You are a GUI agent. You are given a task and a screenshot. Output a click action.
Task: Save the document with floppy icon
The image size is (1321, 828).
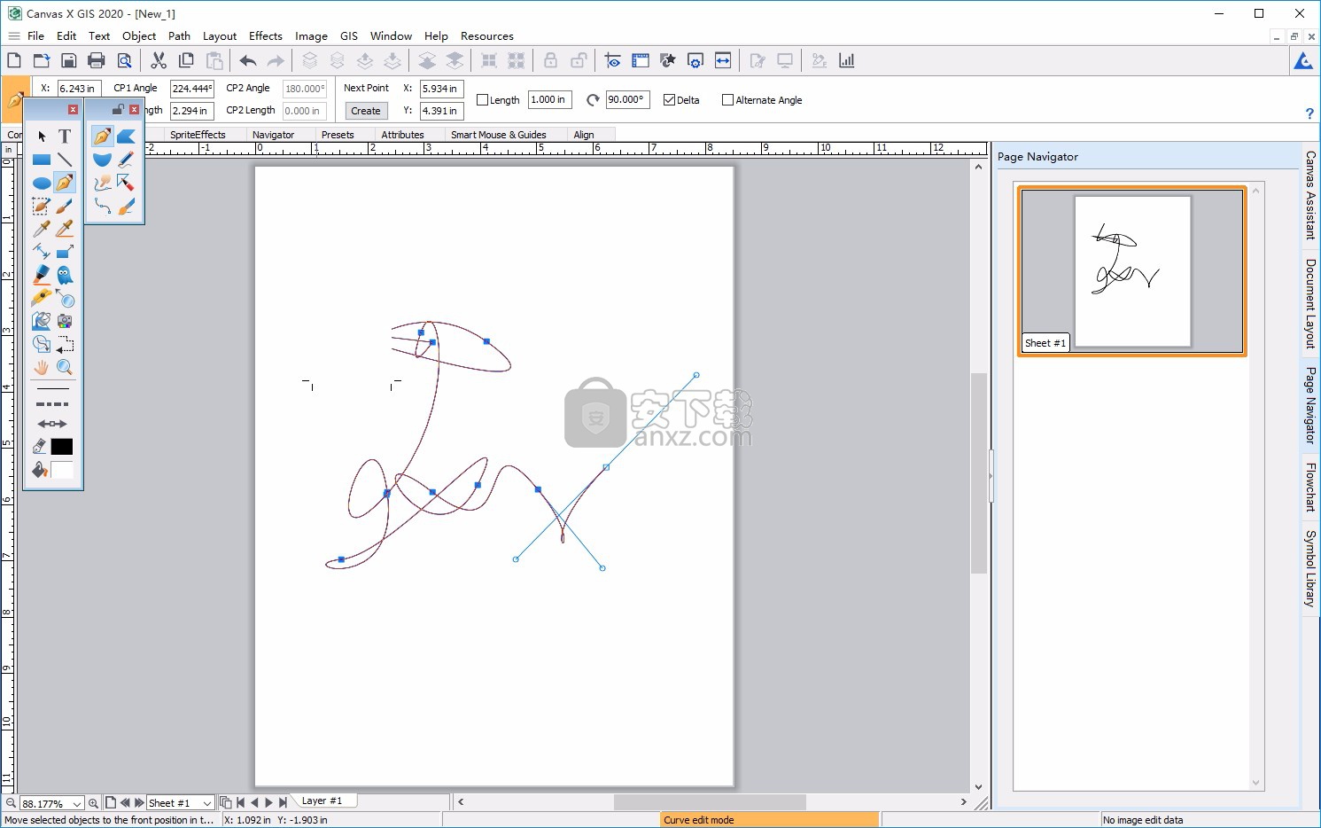(68, 60)
